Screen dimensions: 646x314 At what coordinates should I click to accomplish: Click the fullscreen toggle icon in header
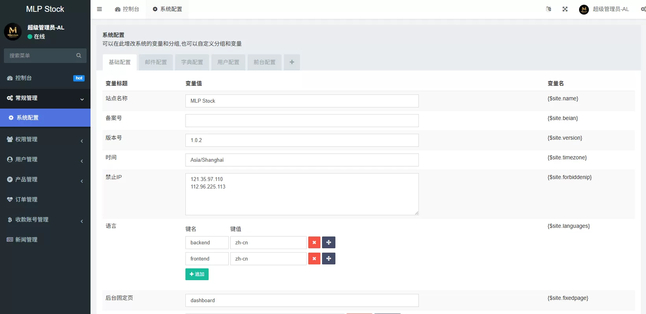point(565,9)
